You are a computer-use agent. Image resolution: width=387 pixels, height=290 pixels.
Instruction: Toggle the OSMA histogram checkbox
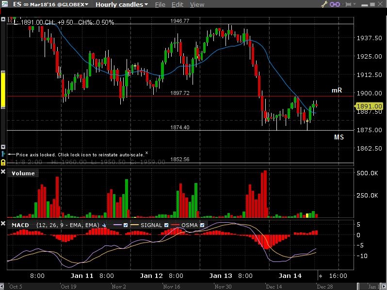pos(203,225)
